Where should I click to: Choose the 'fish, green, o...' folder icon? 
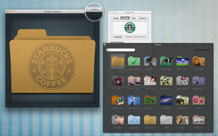click(150, 100)
